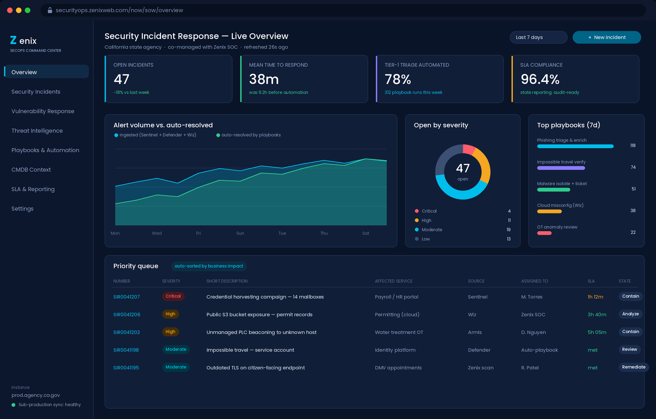Open incident SIR0041206
Viewport: 656px width, 419px height.
tap(127, 314)
